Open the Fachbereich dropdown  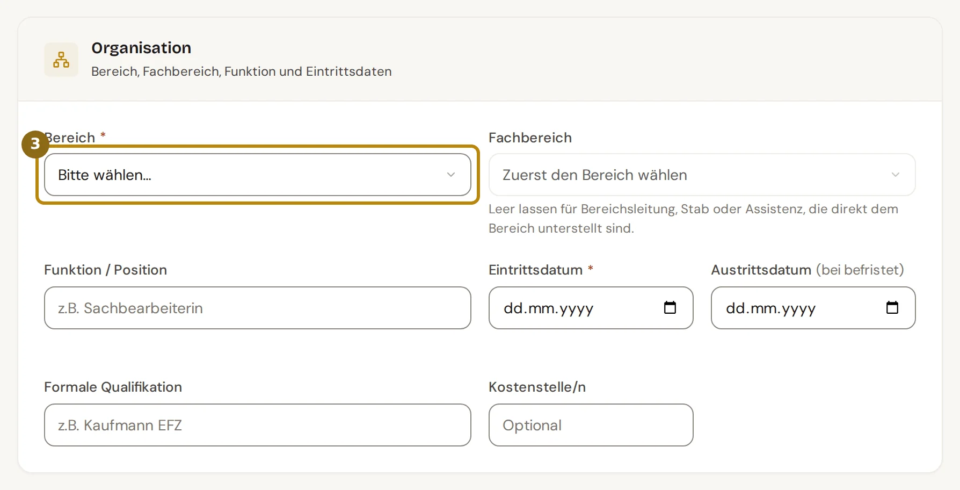tap(702, 175)
